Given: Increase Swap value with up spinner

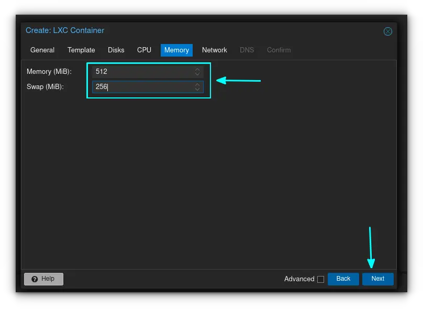Looking at the screenshot, I should 197,85.
